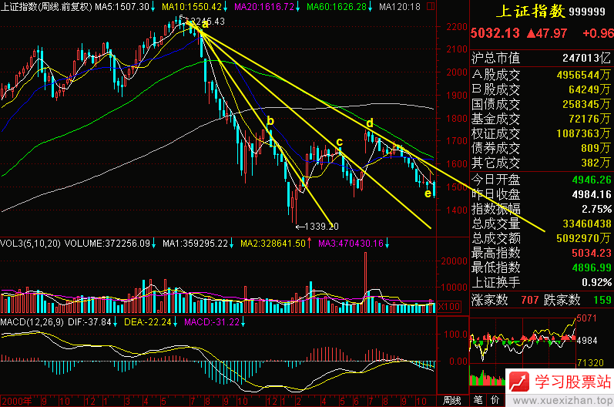This screenshot has height=407, width=614.
Task: Click the MA5:1507.30 indicator label
Action: coord(122,7)
